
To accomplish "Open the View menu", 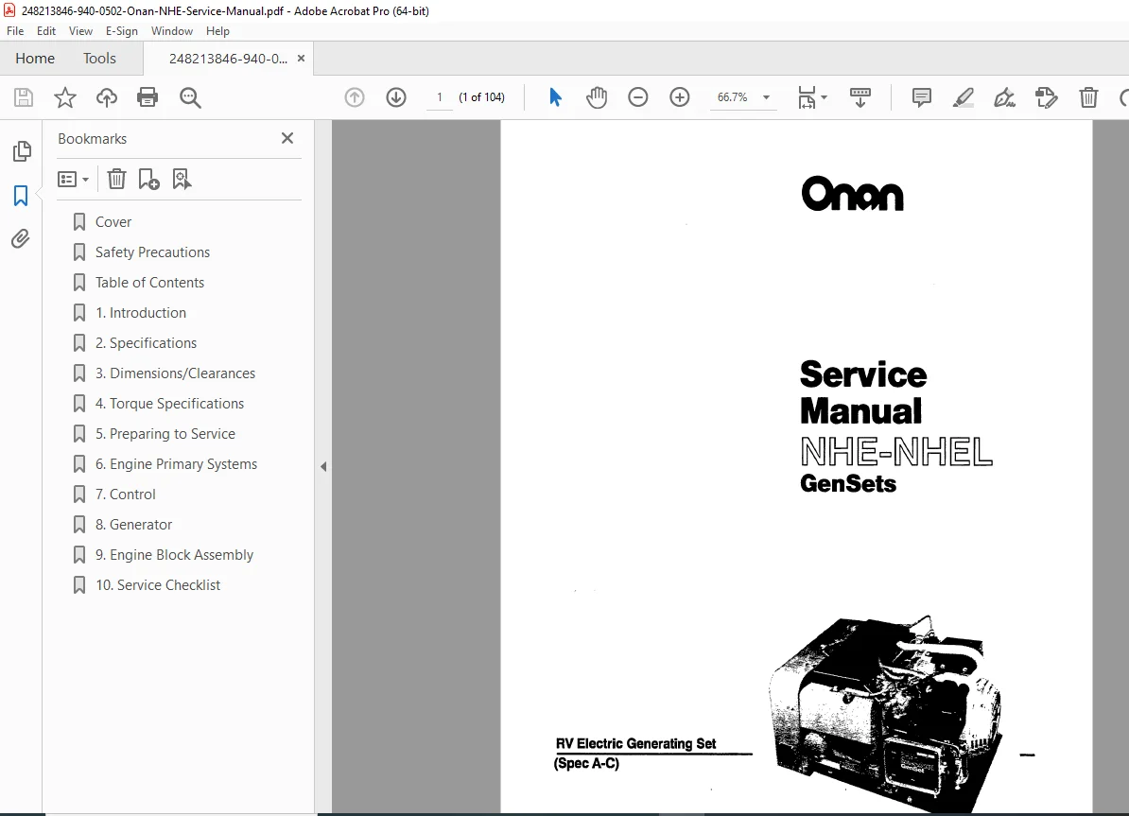I will (80, 31).
